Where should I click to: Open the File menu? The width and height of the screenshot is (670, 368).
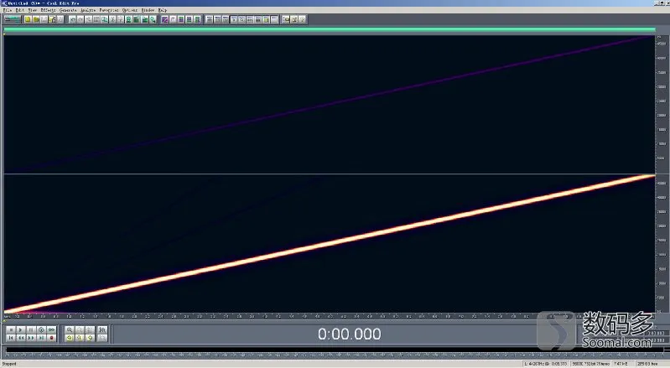(8, 10)
